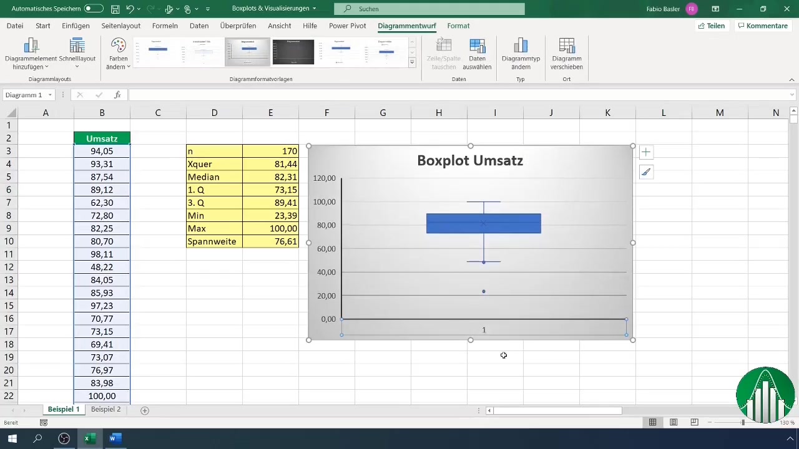Image resolution: width=799 pixels, height=449 pixels.
Task: Switch to page break preview
Action: (x=694, y=422)
